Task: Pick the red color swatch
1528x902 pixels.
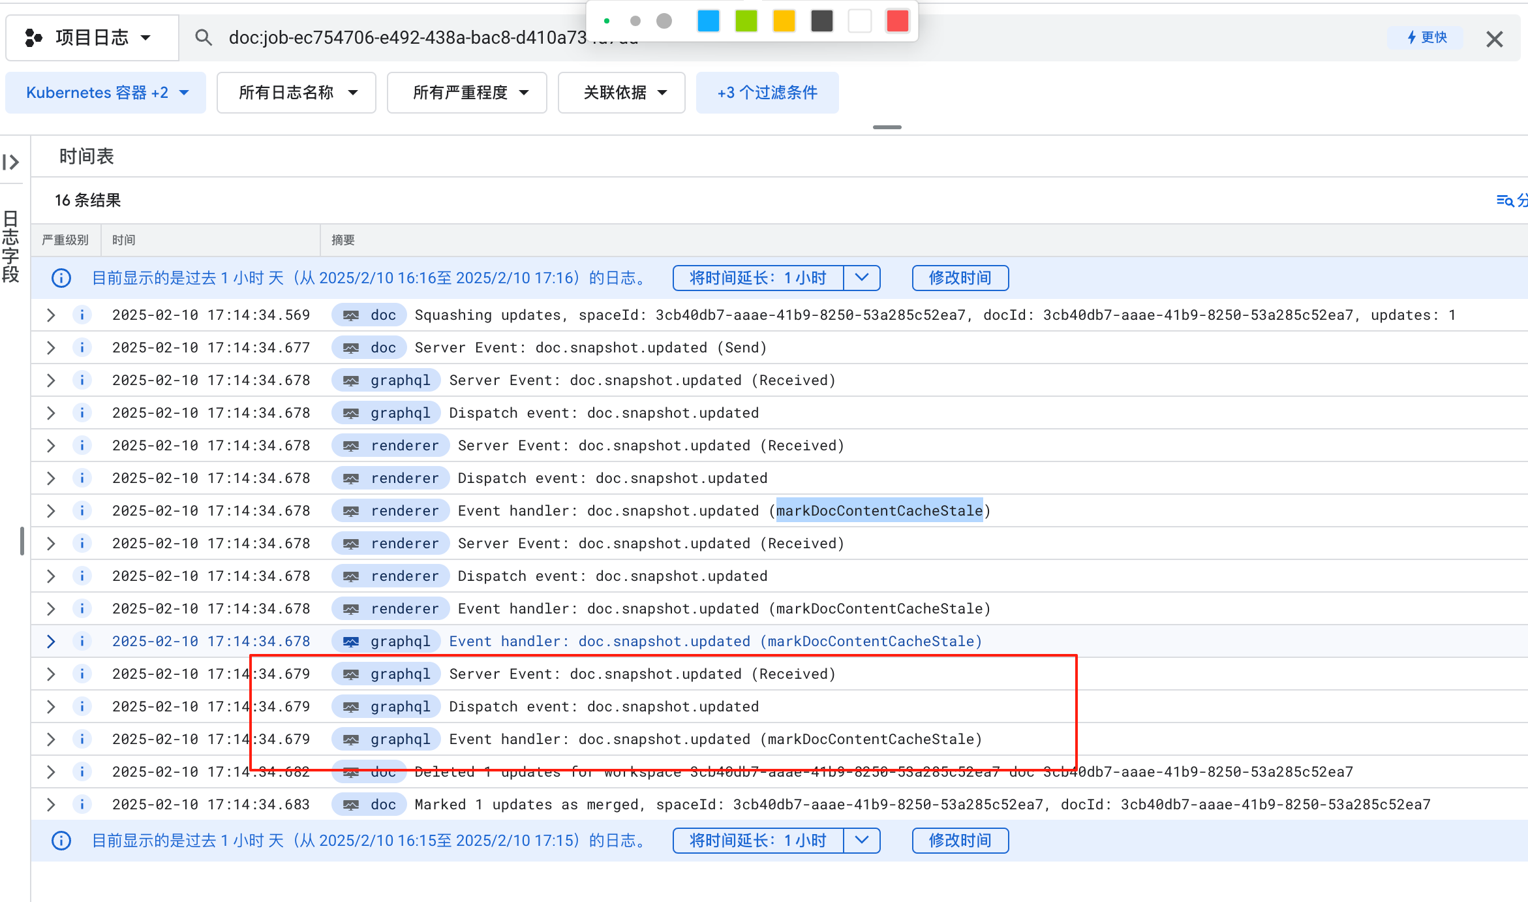Action: 898,21
